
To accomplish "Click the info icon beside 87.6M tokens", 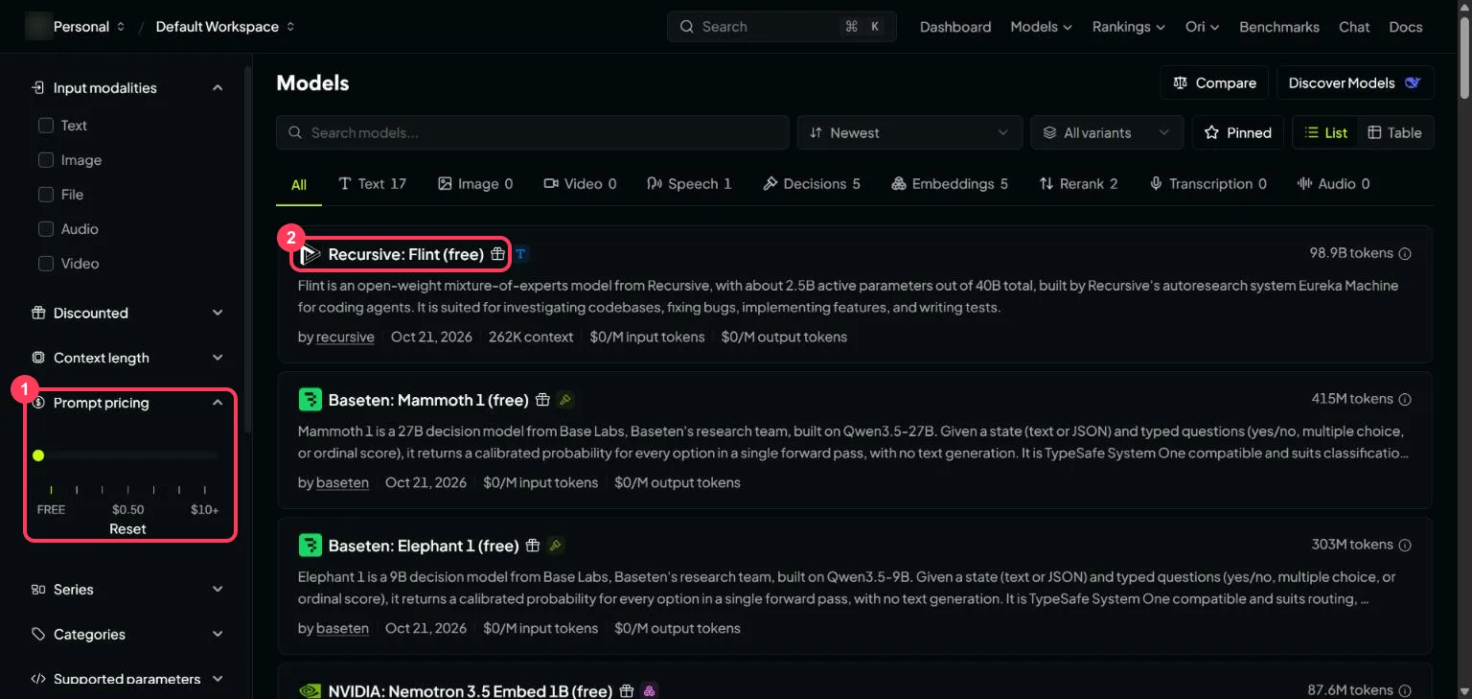I will point(1405,690).
